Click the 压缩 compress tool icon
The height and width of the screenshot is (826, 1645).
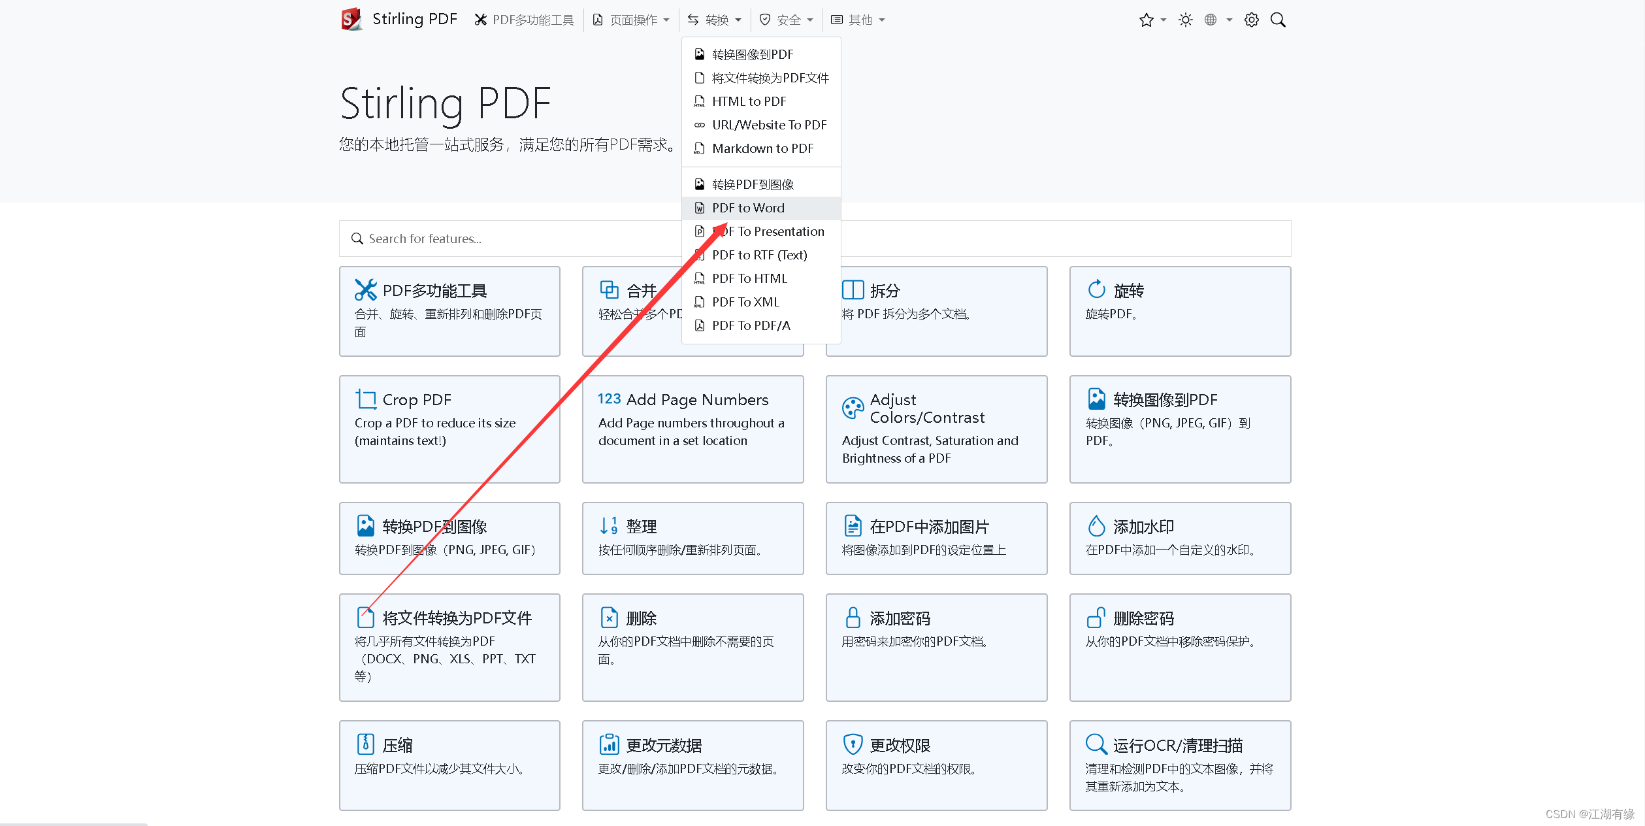365,742
